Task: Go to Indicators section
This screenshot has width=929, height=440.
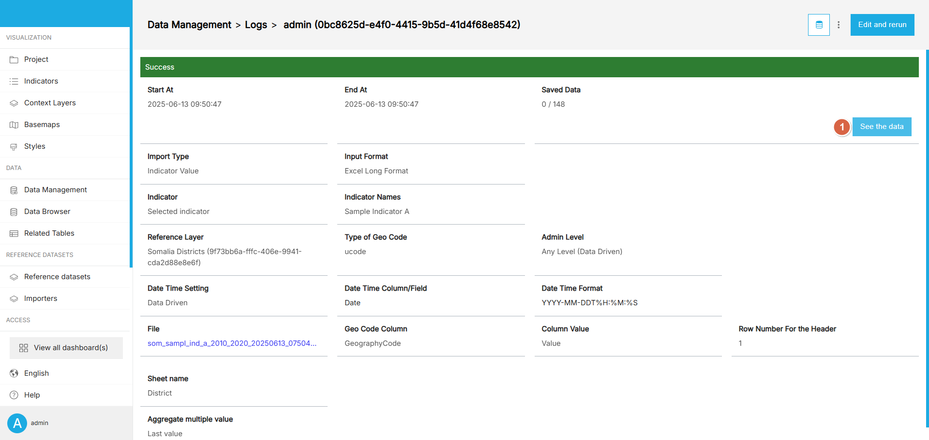Action: click(65, 81)
